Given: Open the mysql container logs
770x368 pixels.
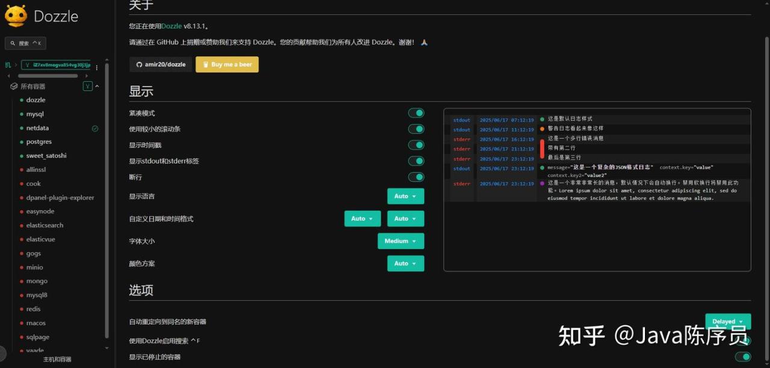Looking at the screenshot, I should click(35, 114).
